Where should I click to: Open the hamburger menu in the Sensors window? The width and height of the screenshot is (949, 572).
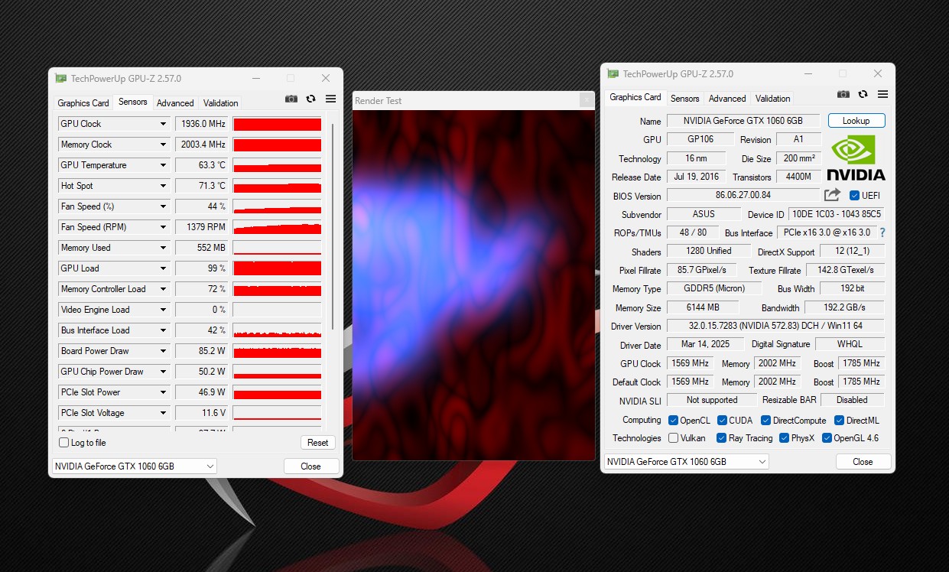pos(331,99)
